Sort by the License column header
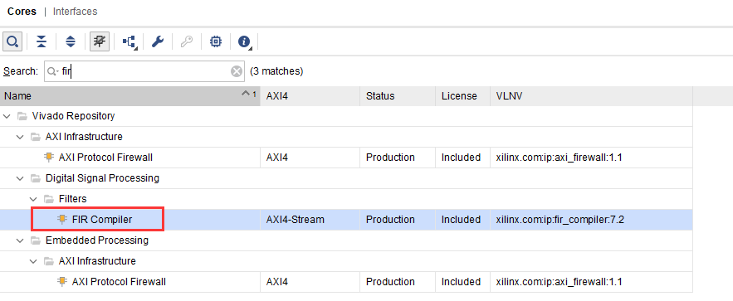 pos(463,96)
